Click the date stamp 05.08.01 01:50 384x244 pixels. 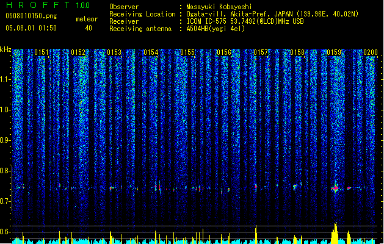tap(31, 28)
